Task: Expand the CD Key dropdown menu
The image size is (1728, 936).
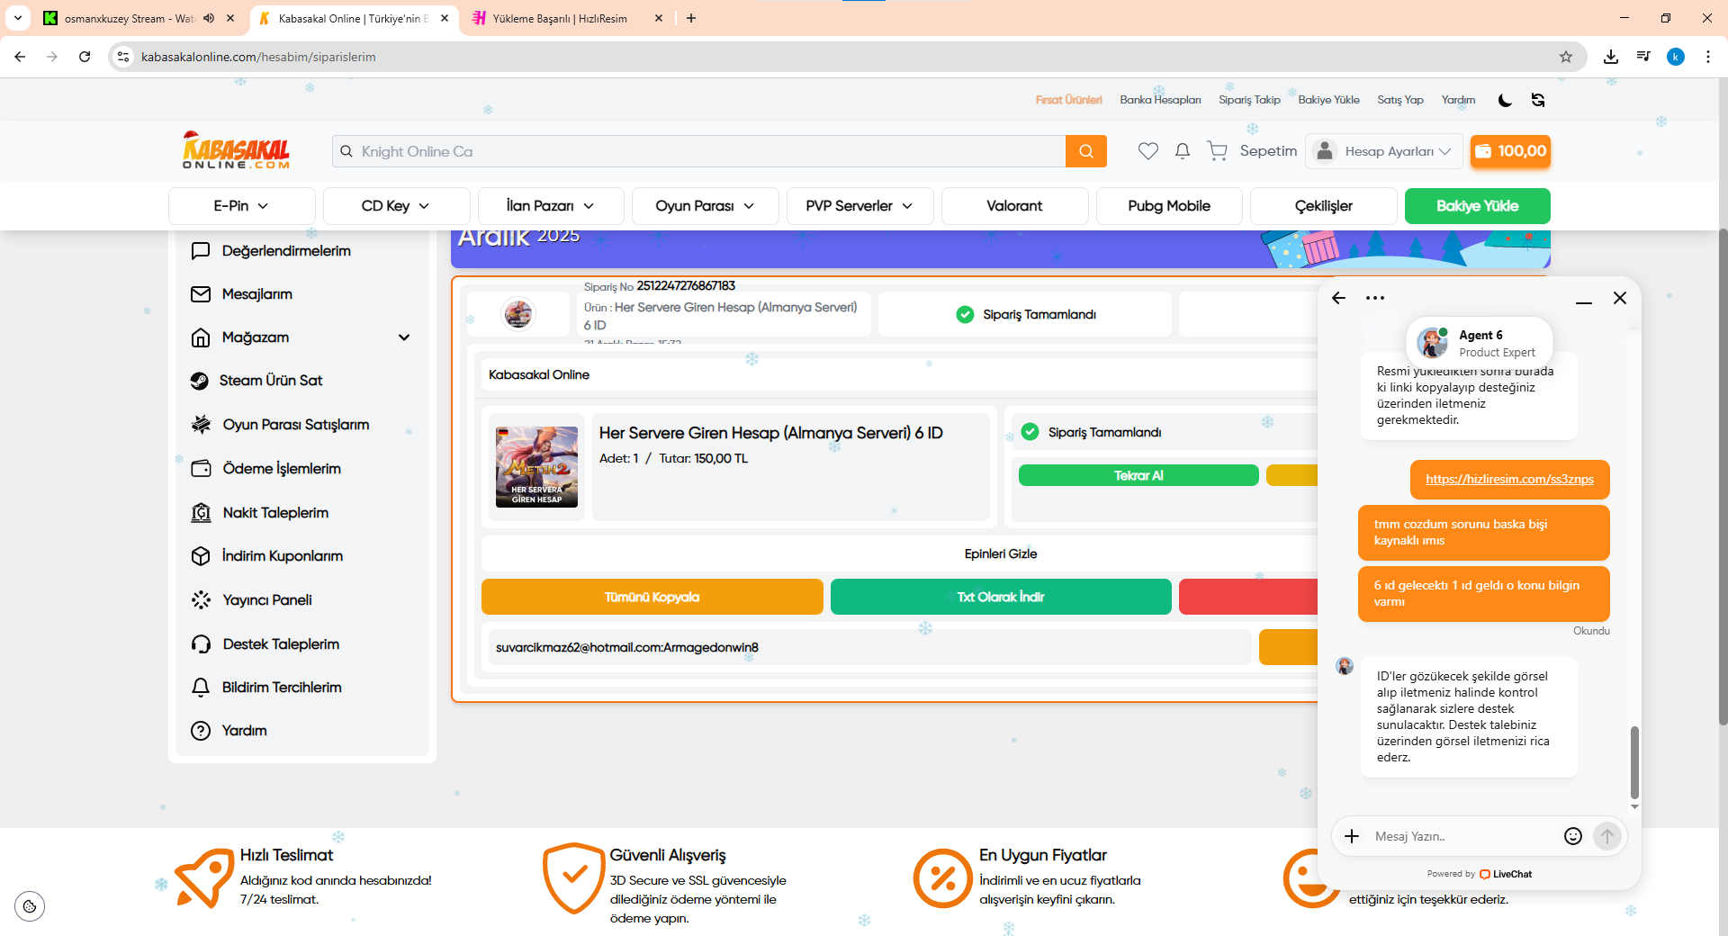Action: (x=396, y=206)
